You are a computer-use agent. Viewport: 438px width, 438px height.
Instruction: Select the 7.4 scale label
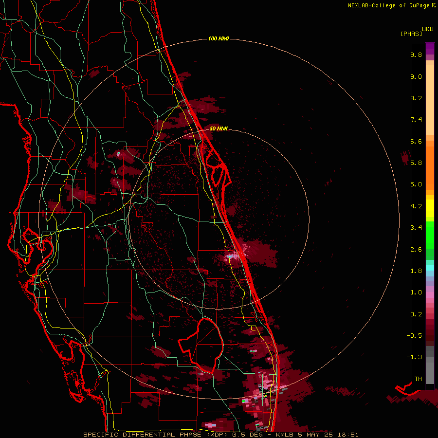[x=416, y=120]
